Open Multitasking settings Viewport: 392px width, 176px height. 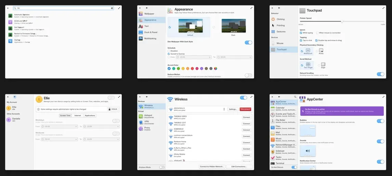click(152, 38)
